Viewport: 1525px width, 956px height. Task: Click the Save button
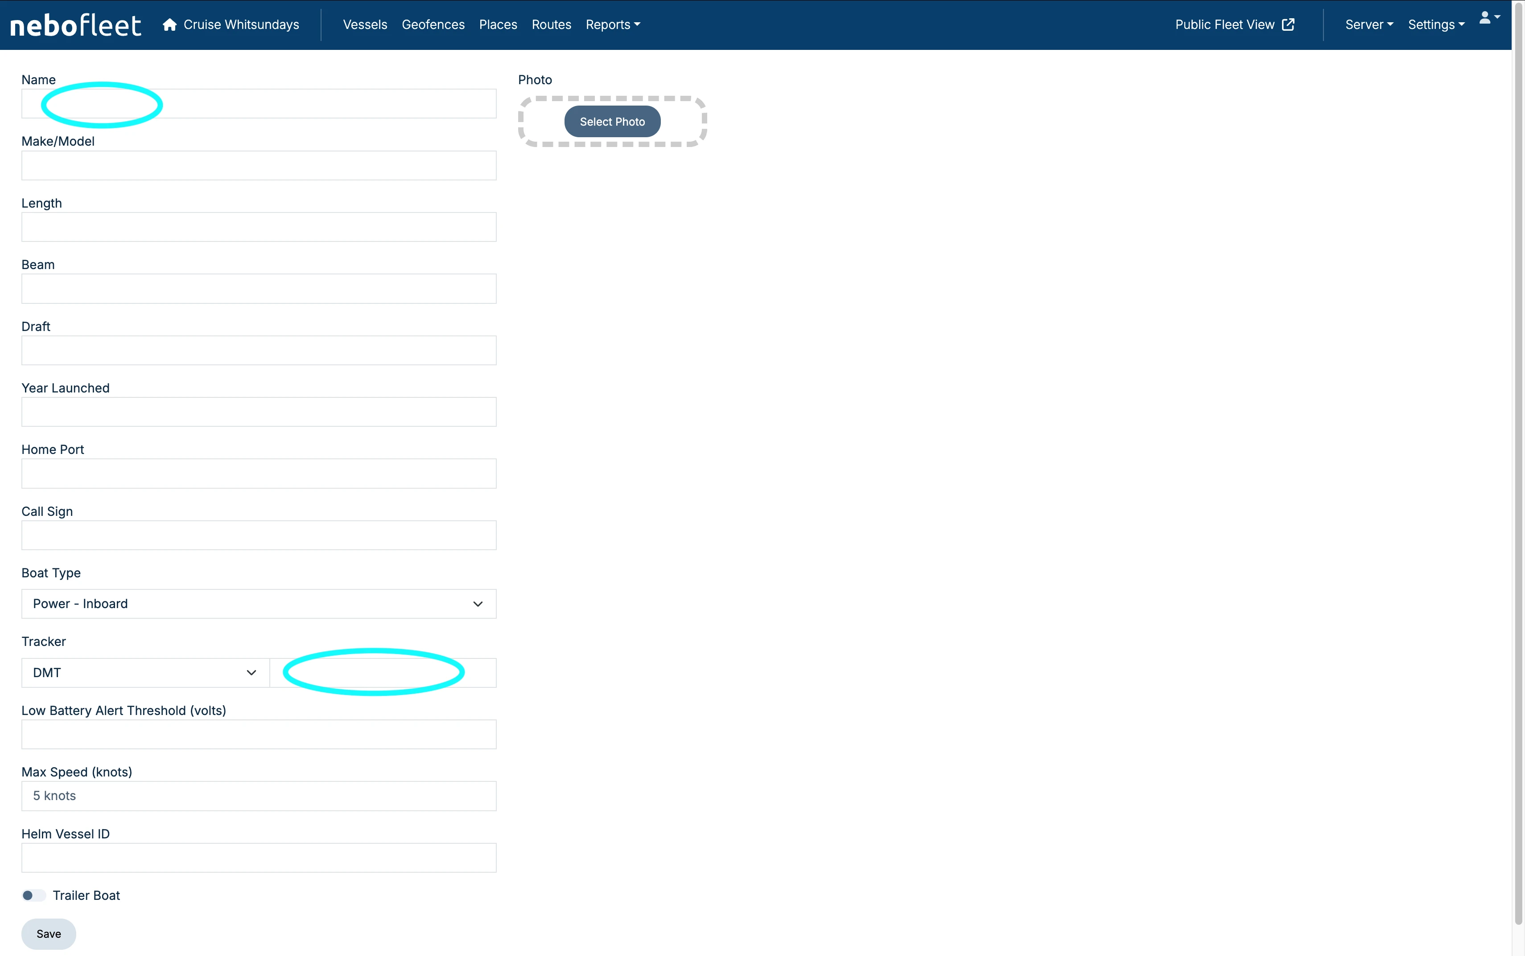(49, 934)
